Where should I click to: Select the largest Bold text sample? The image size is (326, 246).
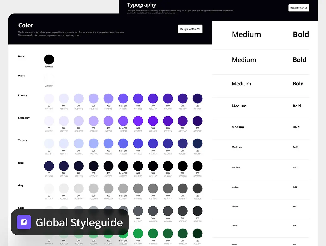click(x=301, y=34)
